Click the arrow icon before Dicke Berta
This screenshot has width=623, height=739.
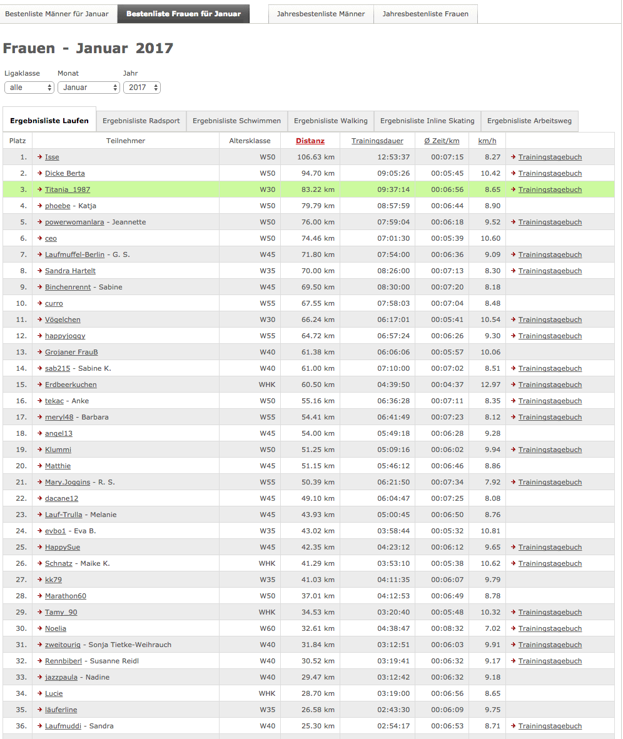(x=40, y=173)
